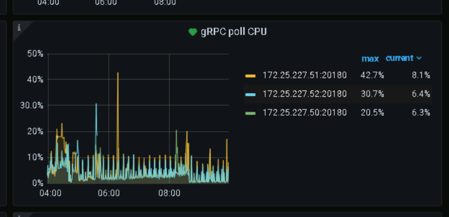
Task: Click the 08:00 time axis label
Action: point(169,193)
